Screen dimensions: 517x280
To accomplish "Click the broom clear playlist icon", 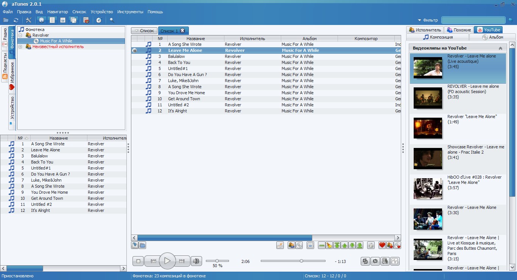I will (329, 245).
